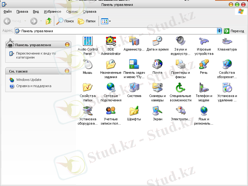Image resolution: width=248 pixels, height=186 pixels.
Task: Open Дата и время applet
Action: coord(157,41)
